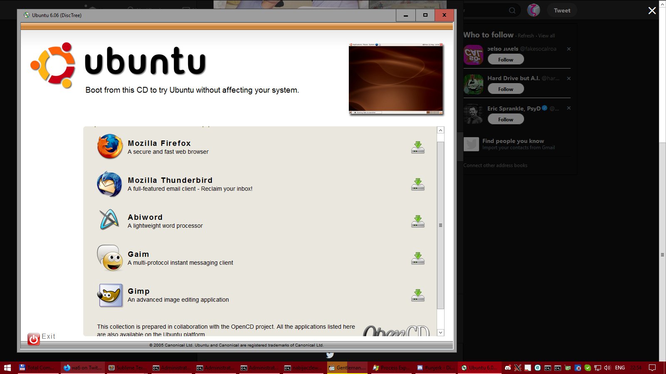
Task: Install Gaim via its download icon
Action: coord(417,258)
